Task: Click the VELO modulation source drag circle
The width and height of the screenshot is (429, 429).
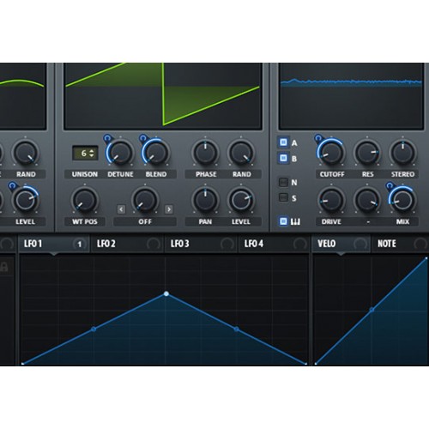Action: pyautogui.click(x=360, y=244)
